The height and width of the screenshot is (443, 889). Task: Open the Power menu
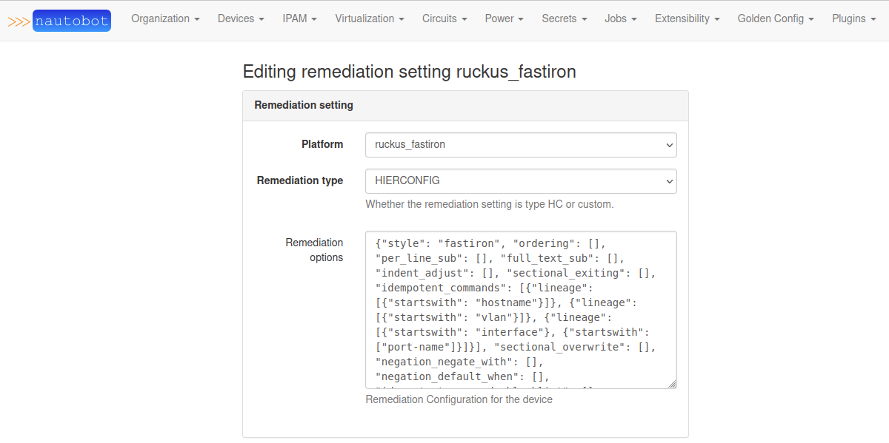click(x=504, y=18)
